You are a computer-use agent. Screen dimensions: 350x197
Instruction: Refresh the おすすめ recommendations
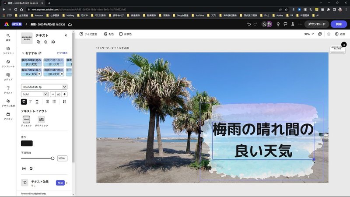[x=40, y=53]
